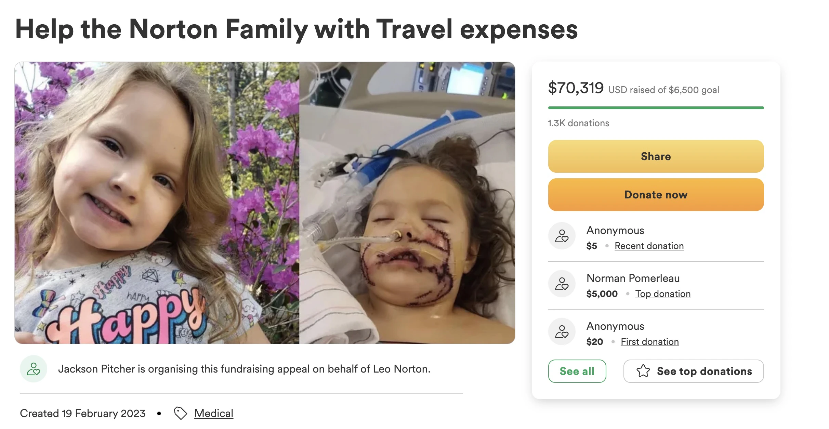Open the smiling child photo with flowers
829x429 pixels.
[x=157, y=203]
